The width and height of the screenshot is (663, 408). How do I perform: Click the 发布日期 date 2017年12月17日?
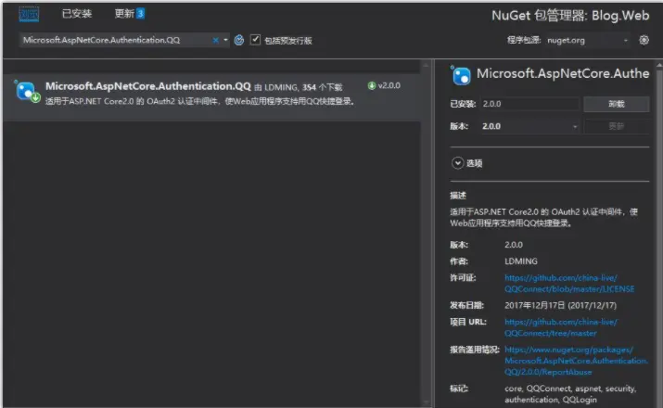click(x=560, y=305)
